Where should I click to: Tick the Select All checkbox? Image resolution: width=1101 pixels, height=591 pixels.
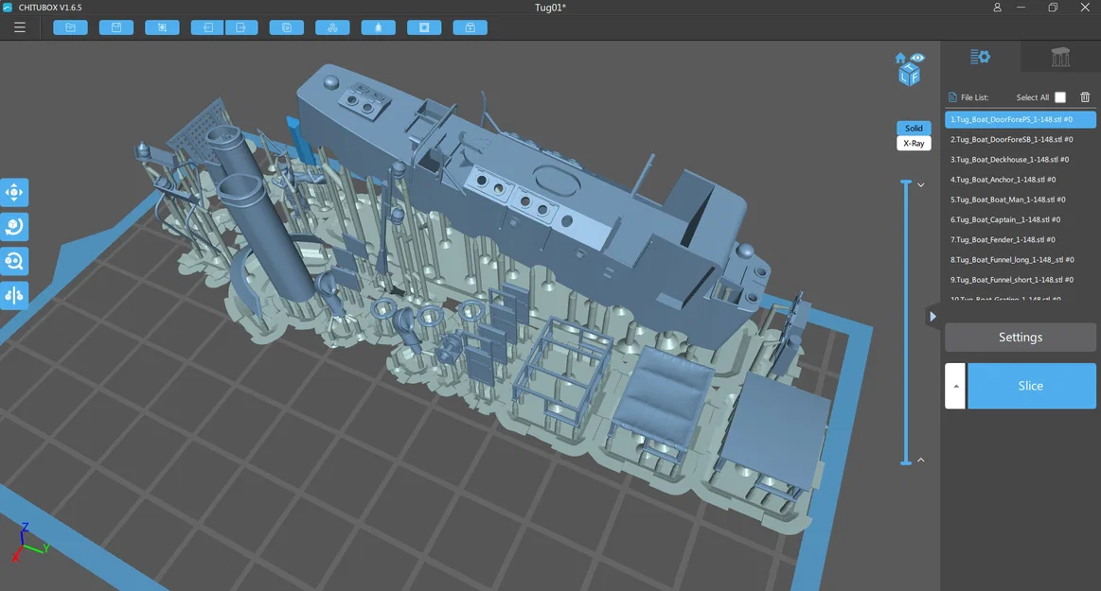pos(1060,97)
